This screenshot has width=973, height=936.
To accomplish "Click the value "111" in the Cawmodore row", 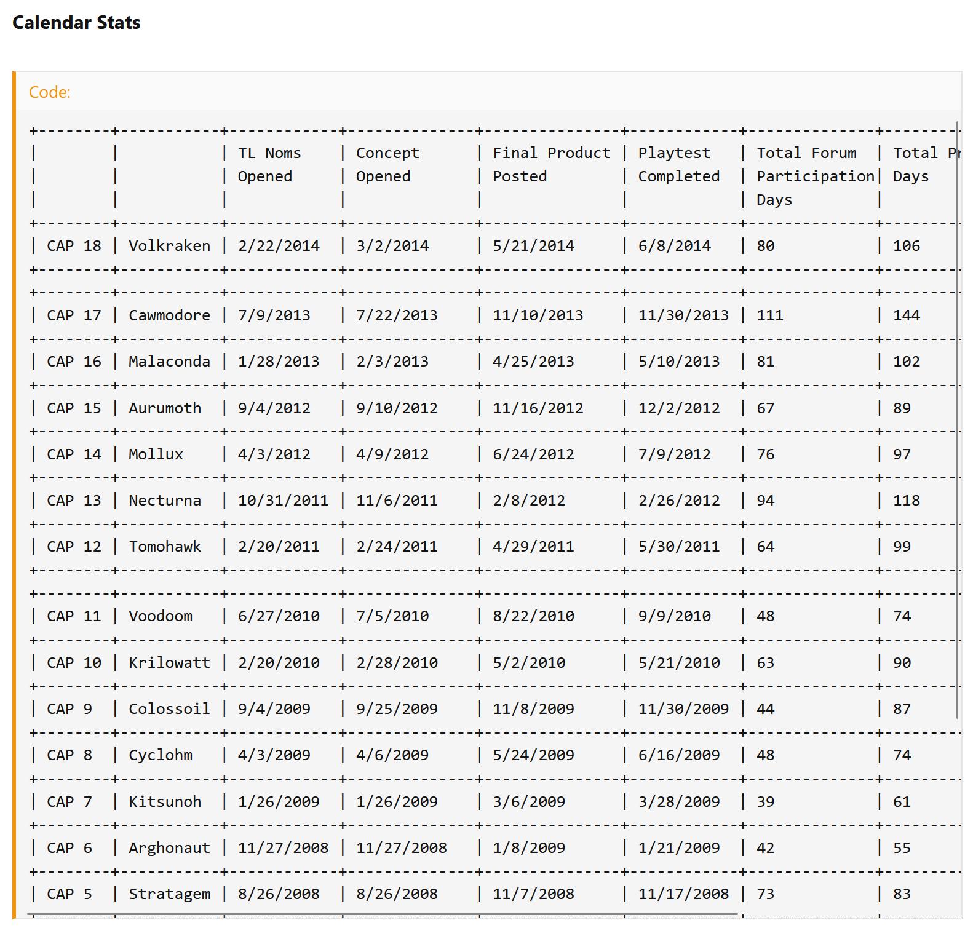I will pyautogui.click(x=769, y=315).
